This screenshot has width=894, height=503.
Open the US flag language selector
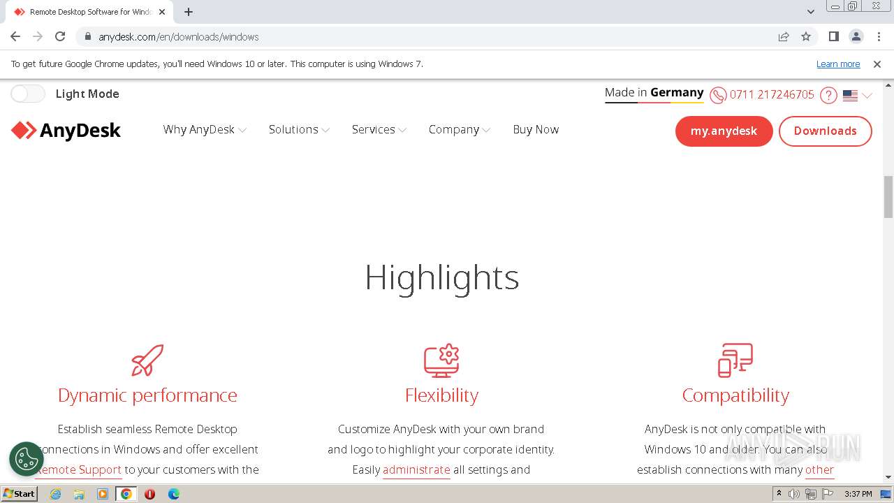coord(857,96)
